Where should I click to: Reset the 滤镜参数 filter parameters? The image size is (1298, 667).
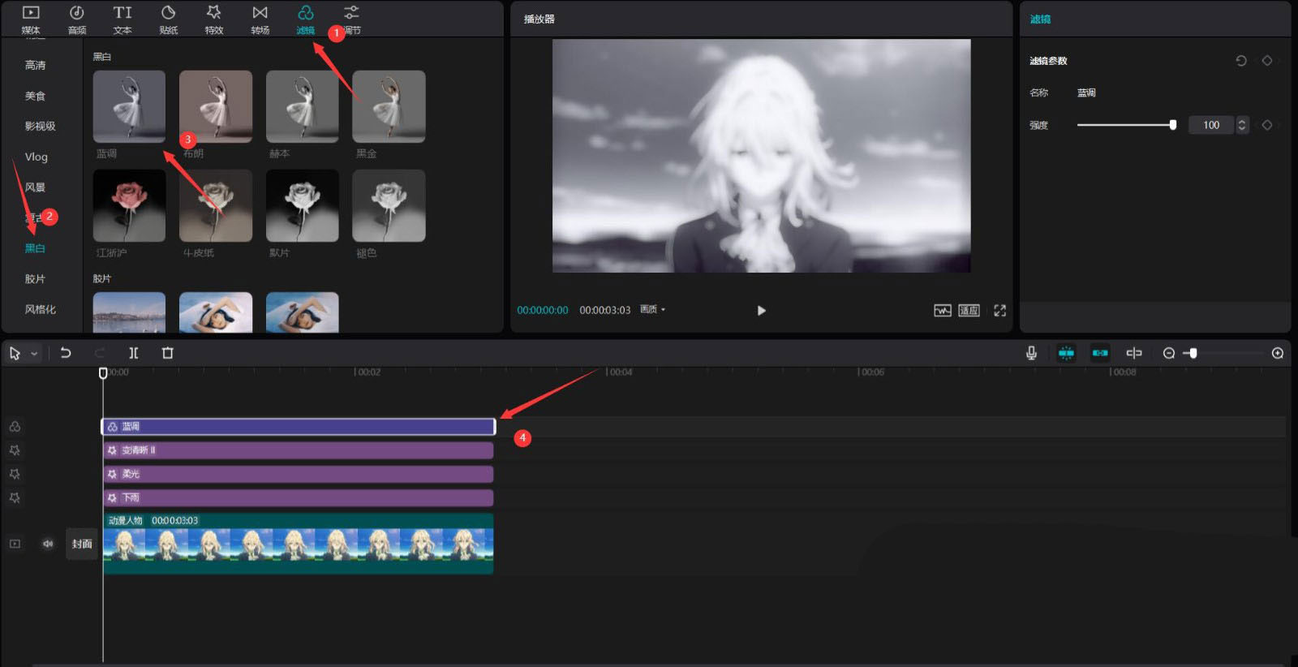click(1241, 61)
